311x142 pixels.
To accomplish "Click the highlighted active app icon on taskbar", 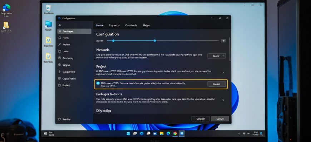I will 182,133.
